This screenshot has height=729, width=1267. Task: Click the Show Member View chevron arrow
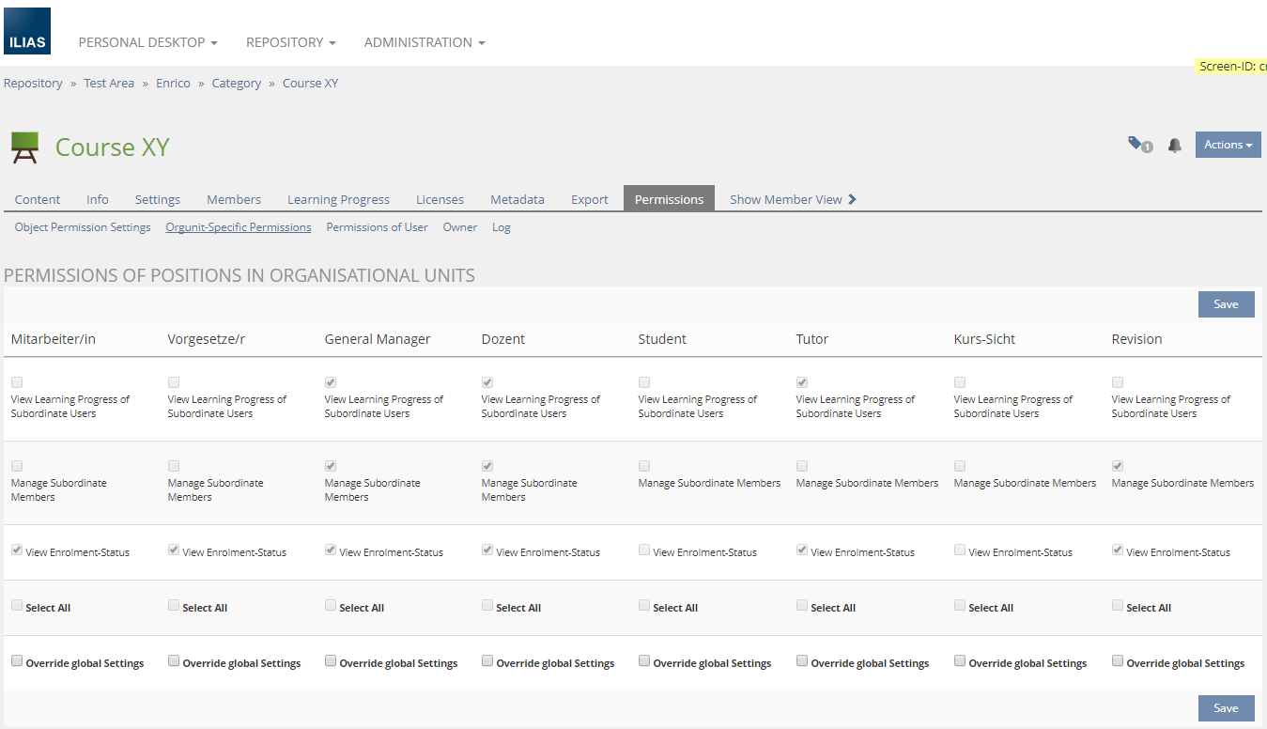point(852,199)
